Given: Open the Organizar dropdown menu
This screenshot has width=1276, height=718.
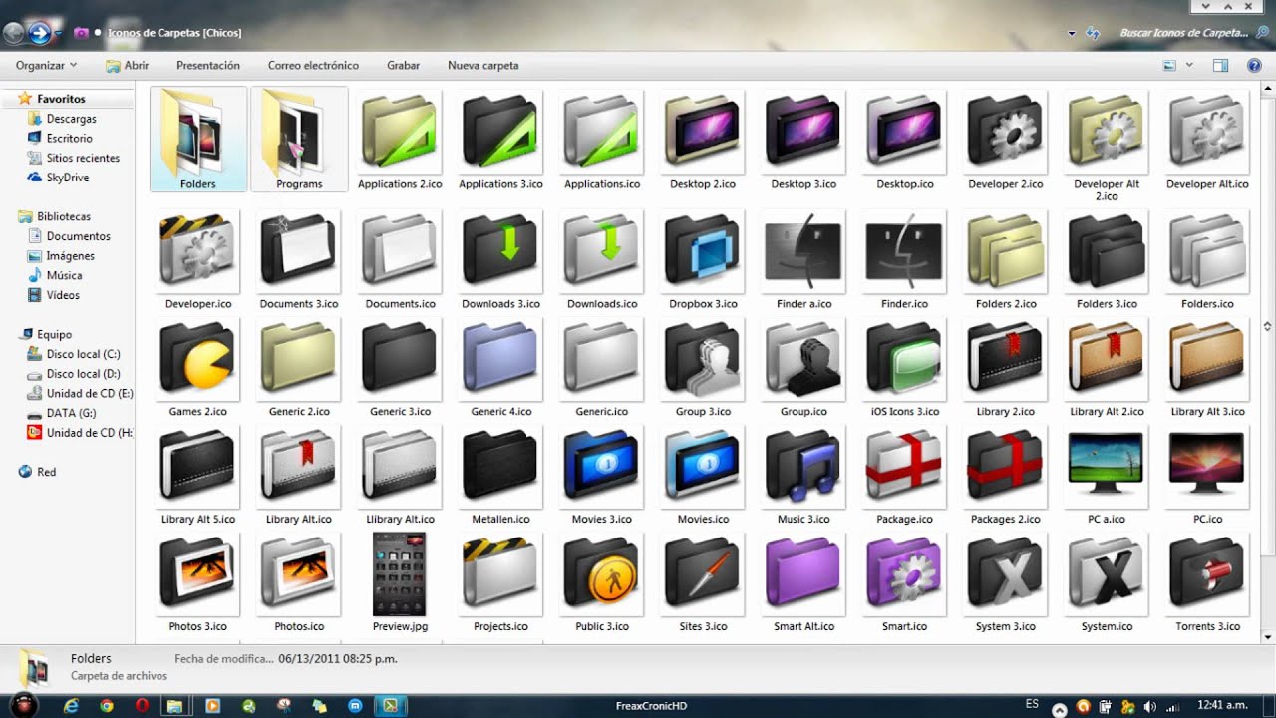Looking at the screenshot, I should click(46, 65).
